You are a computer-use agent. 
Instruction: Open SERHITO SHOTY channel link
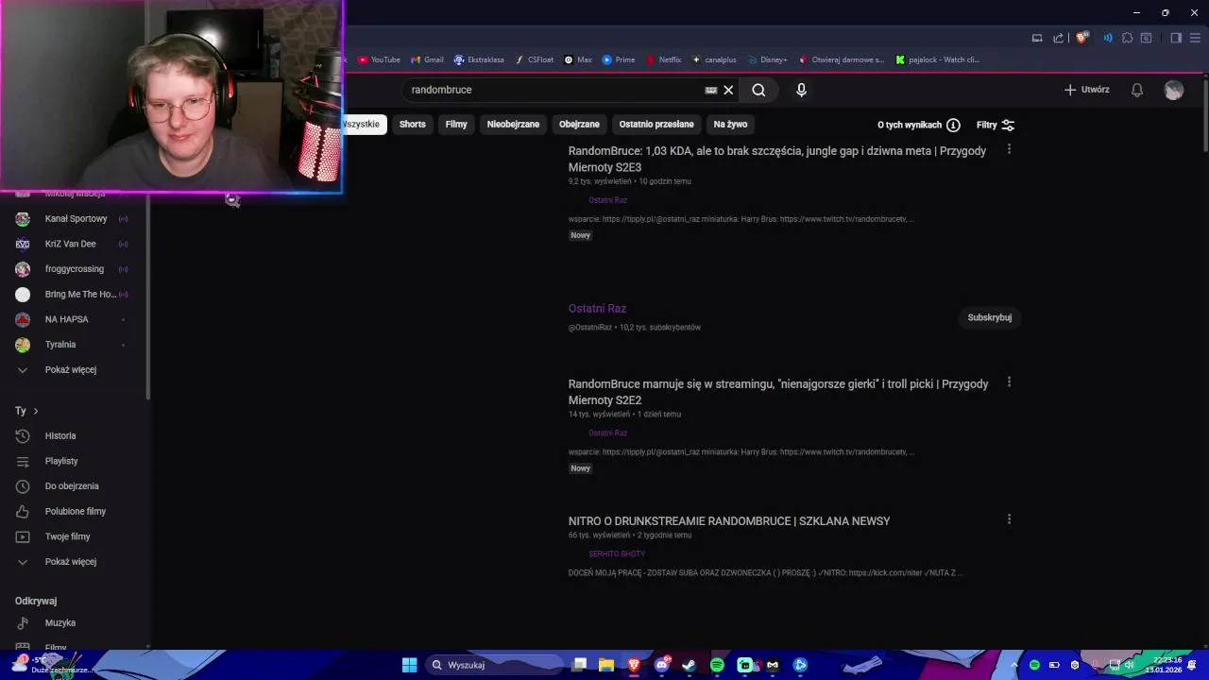pyautogui.click(x=617, y=554)
